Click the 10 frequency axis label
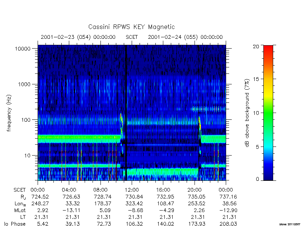This screenshot has height=226, width=301. (x=27, y=156)
